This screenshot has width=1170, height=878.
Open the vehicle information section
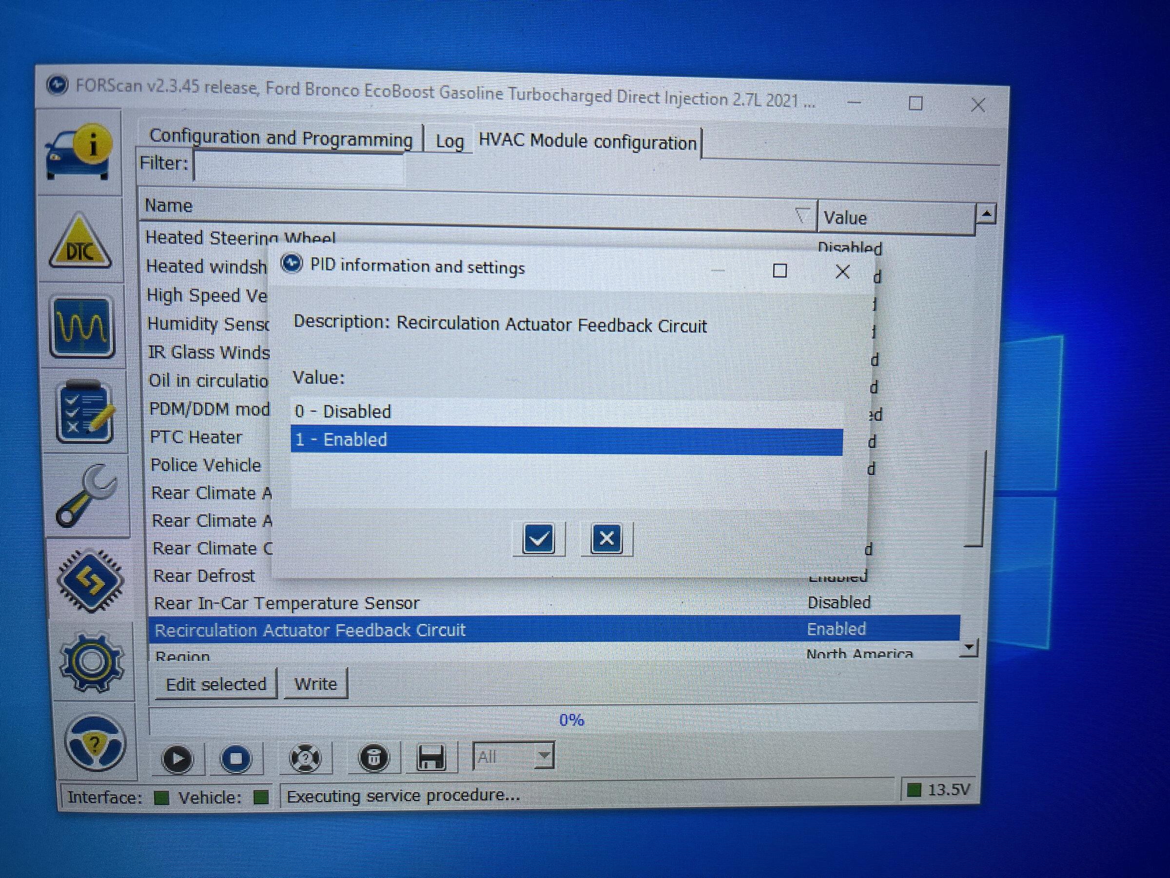click(80, 153)
